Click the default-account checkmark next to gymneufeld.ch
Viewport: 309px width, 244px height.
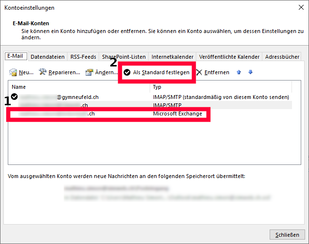point(15,97)
